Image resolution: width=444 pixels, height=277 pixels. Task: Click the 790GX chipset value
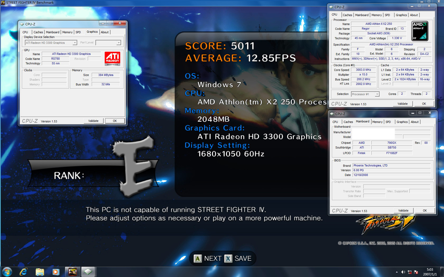click(392, 143)
